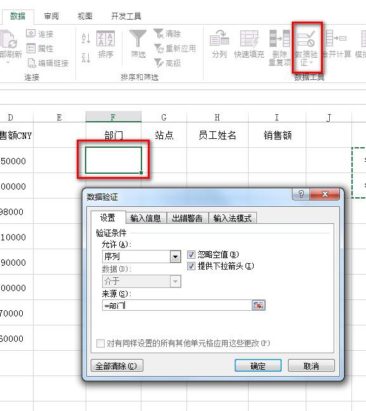Switch to the 输入法模式 tab
This screenshot has height=411, width=366.
pyautogui.click(x=233, y=218)
